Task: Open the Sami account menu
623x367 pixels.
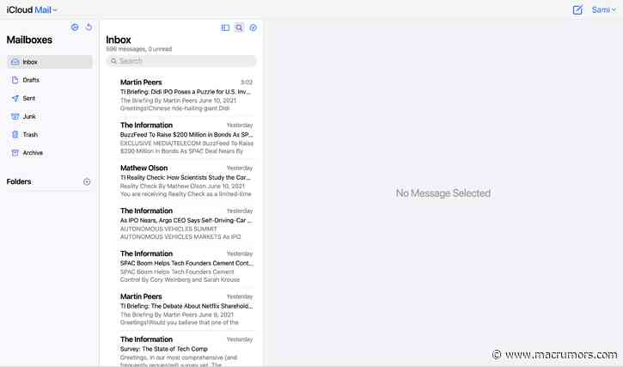Action: pyautogui.click(x=603, y=10)
